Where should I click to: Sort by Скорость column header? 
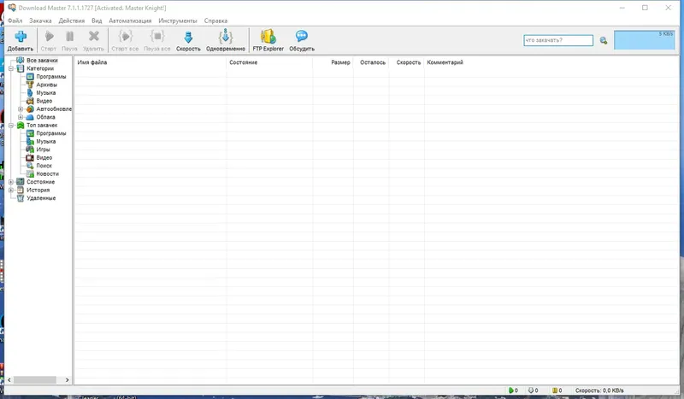click(x=407, y=62)
